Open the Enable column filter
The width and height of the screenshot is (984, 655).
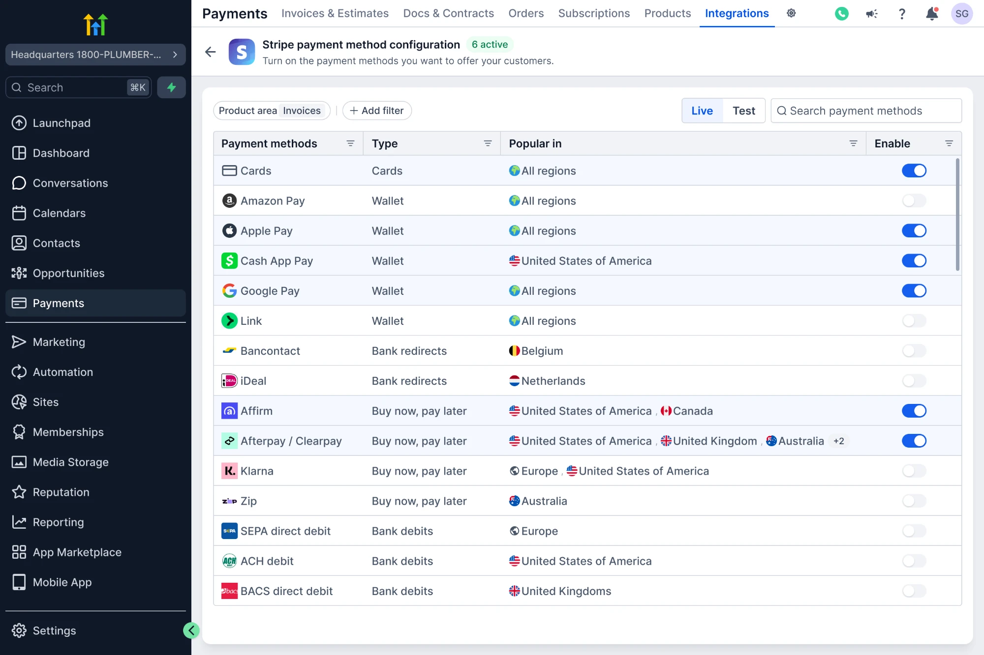coord(949,143)
